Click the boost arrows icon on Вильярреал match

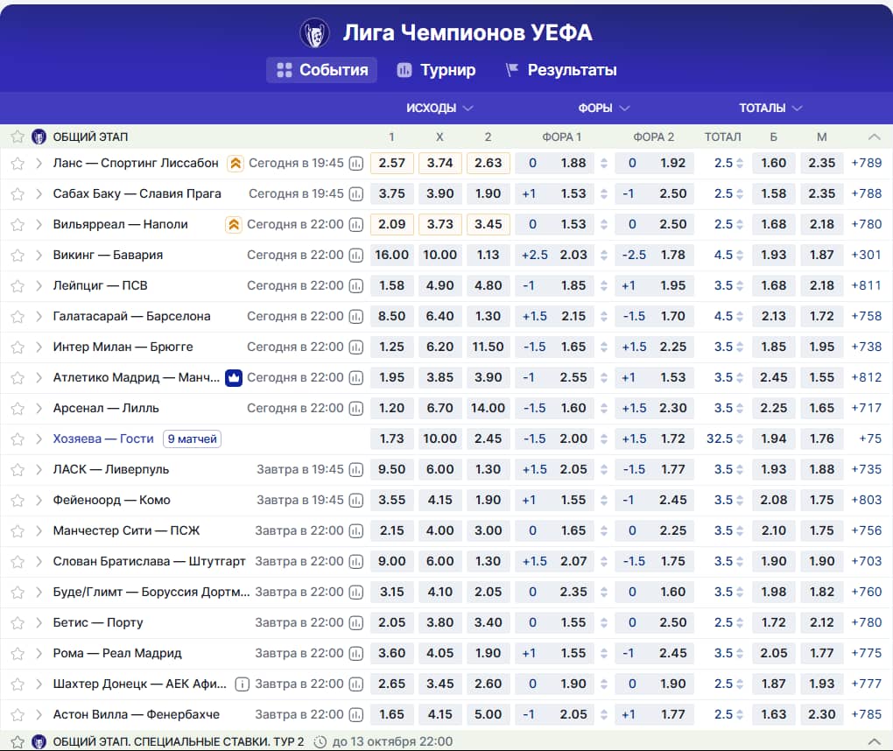tap(234, 224)
